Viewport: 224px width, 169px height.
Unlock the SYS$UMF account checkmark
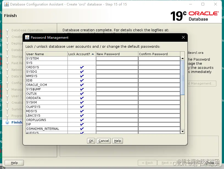[x=82, y=89]
